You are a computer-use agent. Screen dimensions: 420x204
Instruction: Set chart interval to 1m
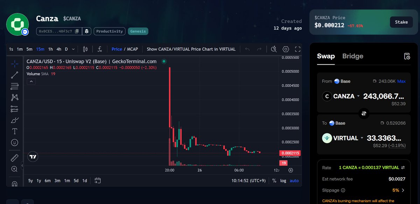pyautogui.click(x=20, y=49)
